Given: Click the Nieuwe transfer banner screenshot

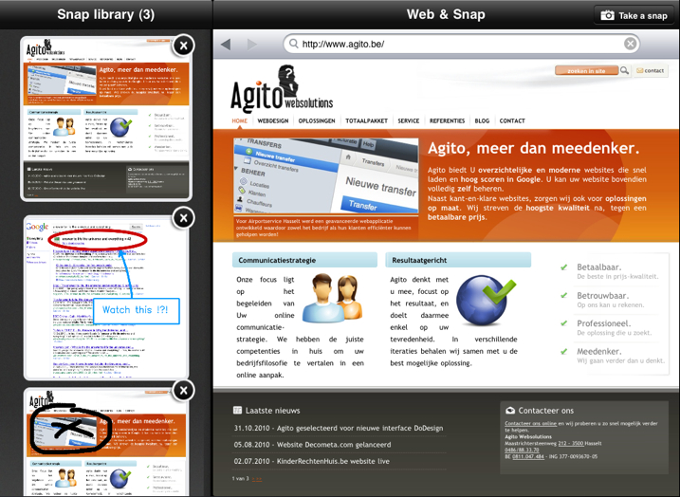Looking at the screenshot, I should pos(326,175).
